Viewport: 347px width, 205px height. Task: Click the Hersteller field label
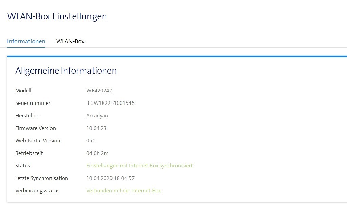27,115
